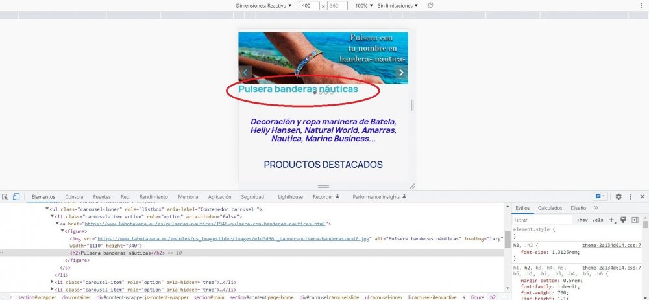Image resolution: width=649 pixels, height=300 pixels.
Task: Switch to the Memoria tab
Action: point(188,197)
